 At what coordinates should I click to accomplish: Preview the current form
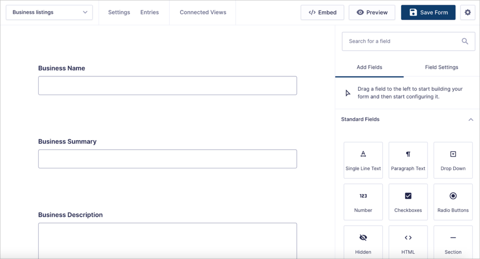point(372,12)
